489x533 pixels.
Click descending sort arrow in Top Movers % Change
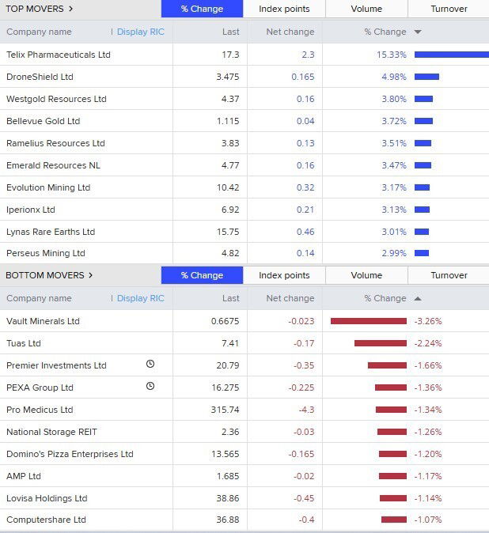point(418,32)
